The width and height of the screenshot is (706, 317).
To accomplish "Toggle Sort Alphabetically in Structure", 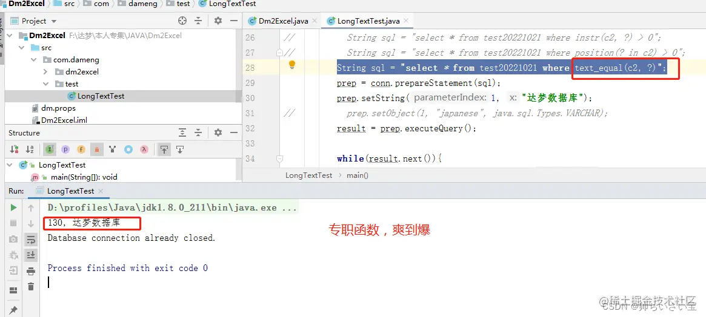I will 30,149.
